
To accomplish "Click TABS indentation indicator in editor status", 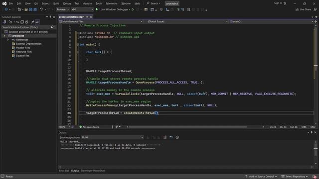I will tap(304, 127).
